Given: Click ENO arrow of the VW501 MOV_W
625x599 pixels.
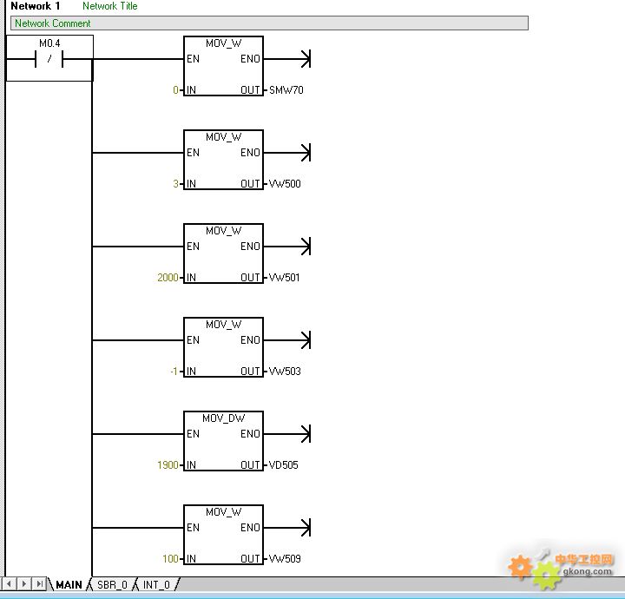Looking at the screenshot, I should click(306, 247).
